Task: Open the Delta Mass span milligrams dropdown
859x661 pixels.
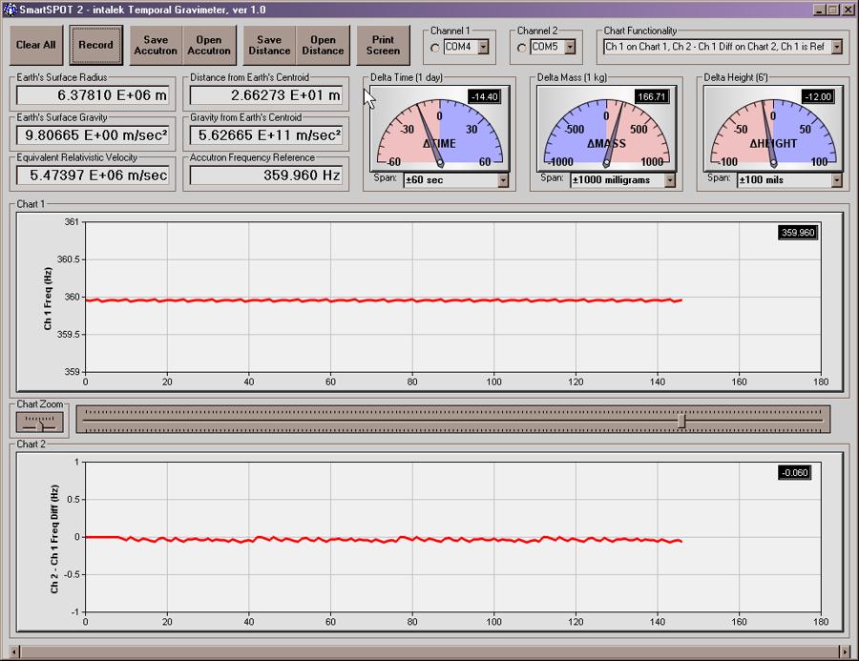Action: (x=670, y=179)
